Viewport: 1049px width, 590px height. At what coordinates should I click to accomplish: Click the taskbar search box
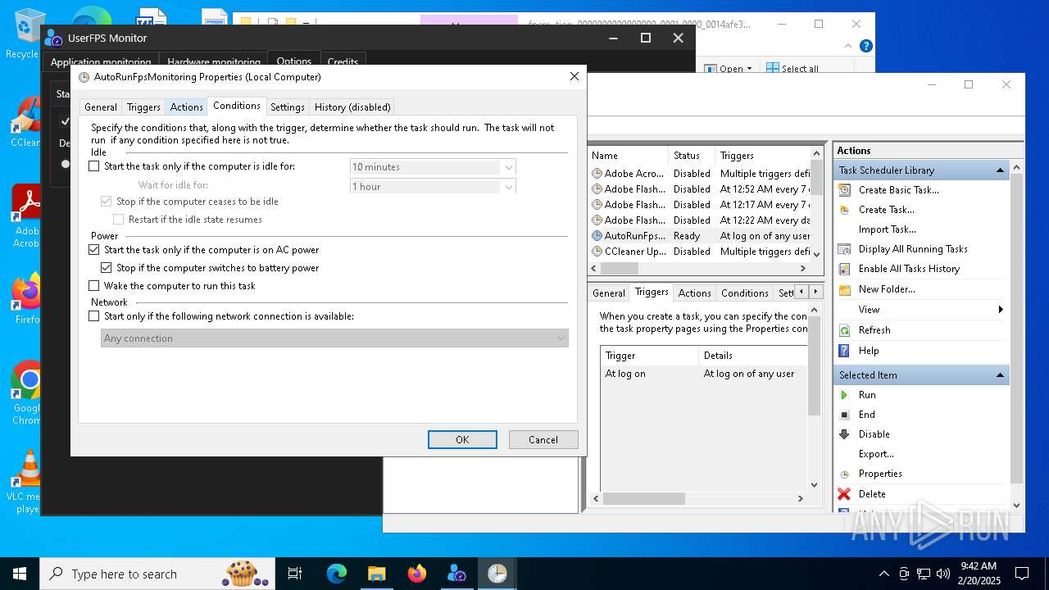coord(157,574)
